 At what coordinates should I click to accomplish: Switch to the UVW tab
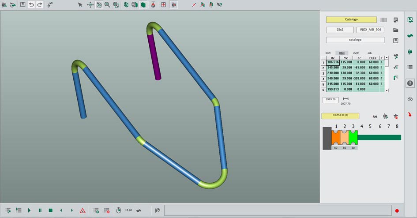(355, 53)
